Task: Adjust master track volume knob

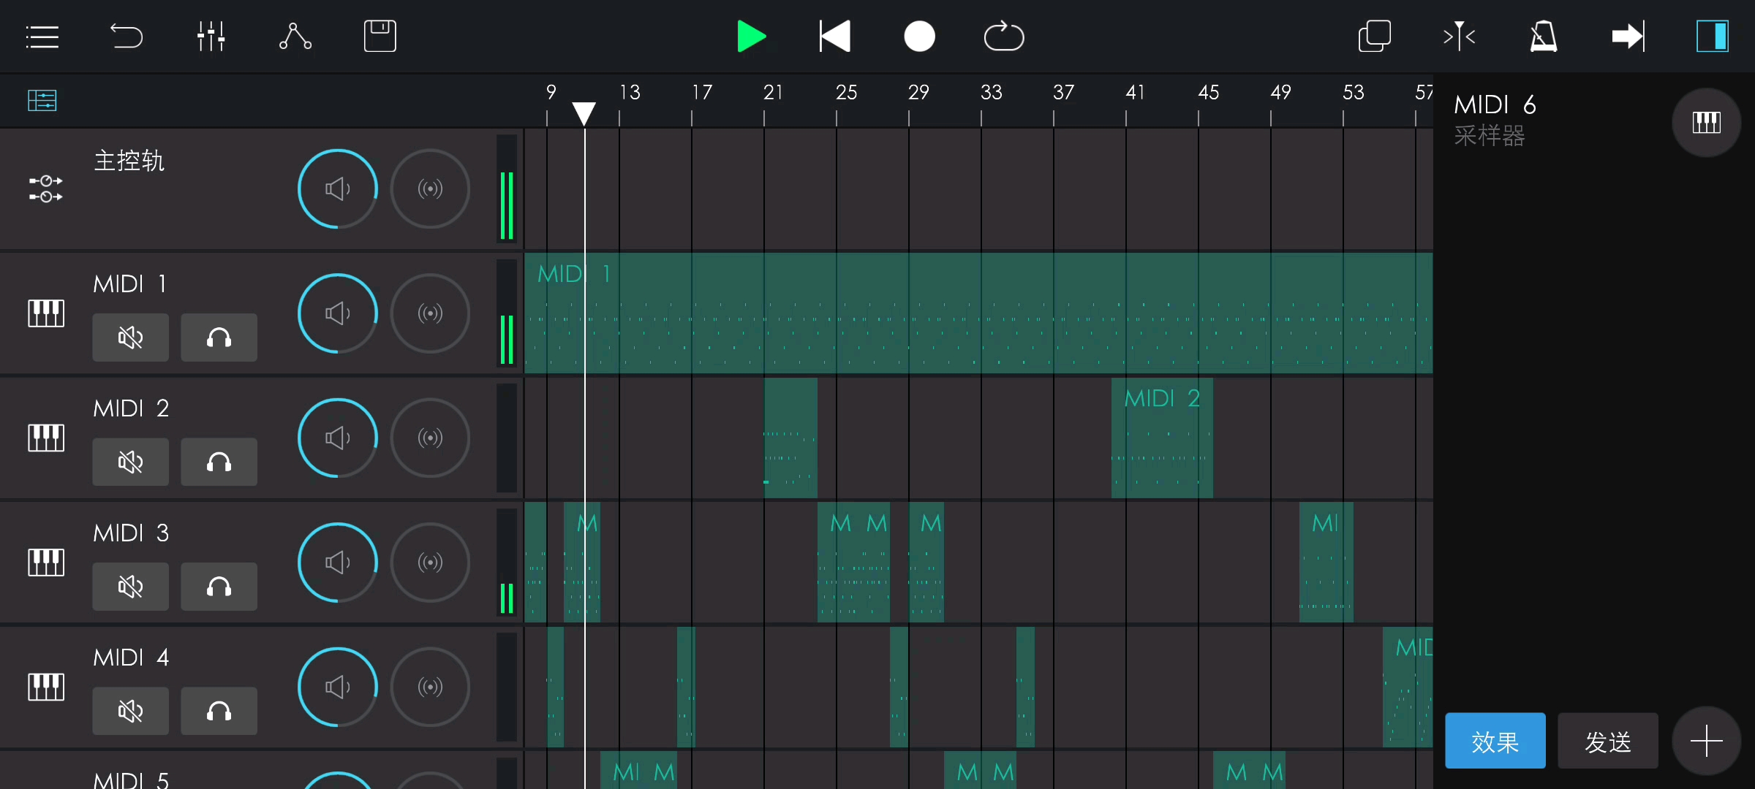Action: click(x=337, y=189)
